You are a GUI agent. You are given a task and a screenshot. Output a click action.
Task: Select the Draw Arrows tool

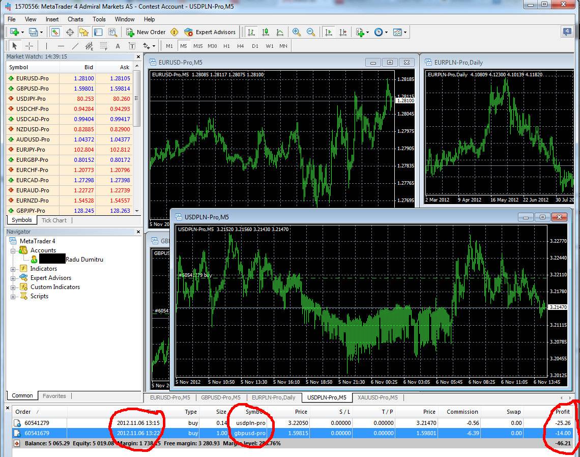tap(147, 46)
